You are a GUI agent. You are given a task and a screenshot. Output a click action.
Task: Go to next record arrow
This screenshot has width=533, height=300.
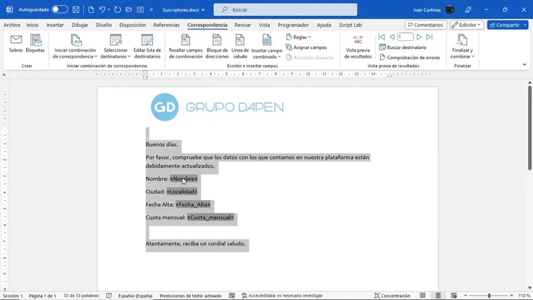click(419, 37)
